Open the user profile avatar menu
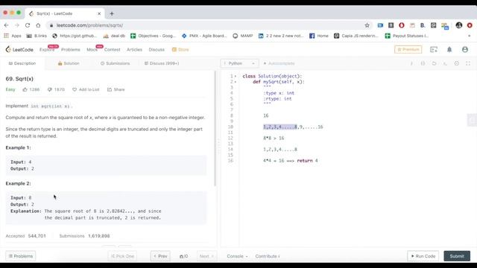 [x=465, y=50]
